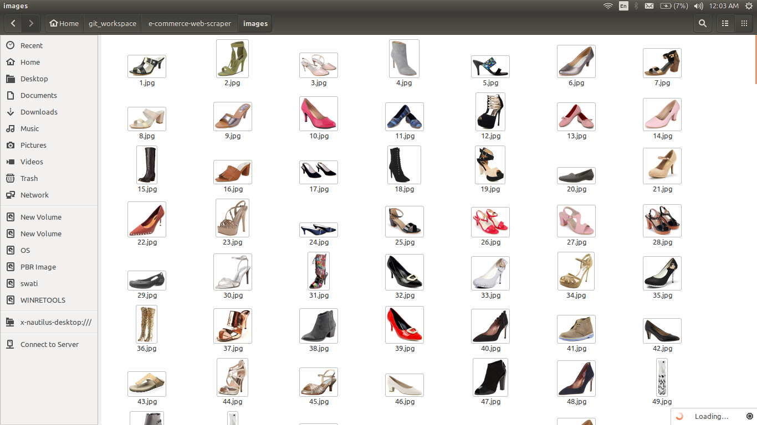Switch to list view
This screenshot has width=757, height=425.
click(725, 23)
